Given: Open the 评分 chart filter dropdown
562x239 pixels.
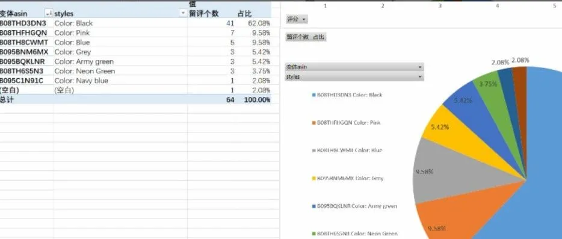Looking at the screenshot, I should (297, 19).
